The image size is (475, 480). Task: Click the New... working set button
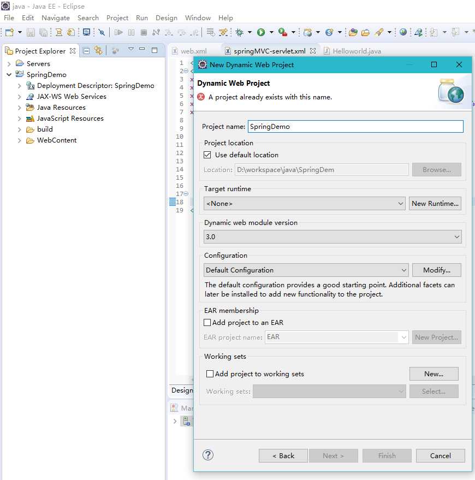click(x=434, y=374)
